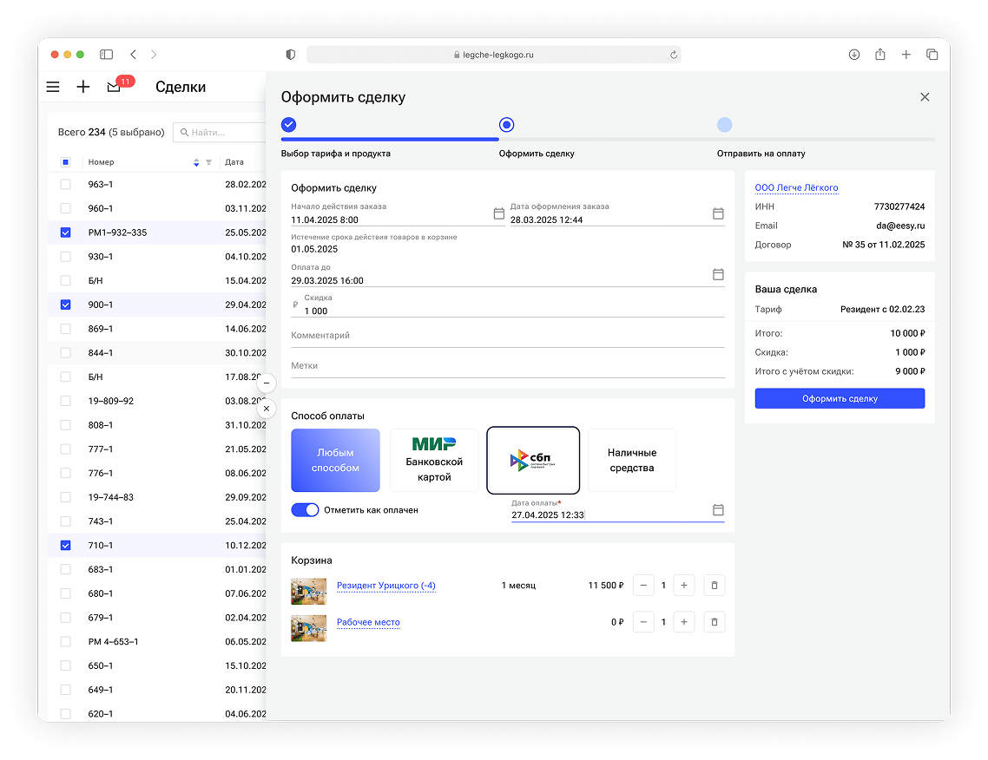Toggle Отметить как оплачен switch off

pos(305,510)
